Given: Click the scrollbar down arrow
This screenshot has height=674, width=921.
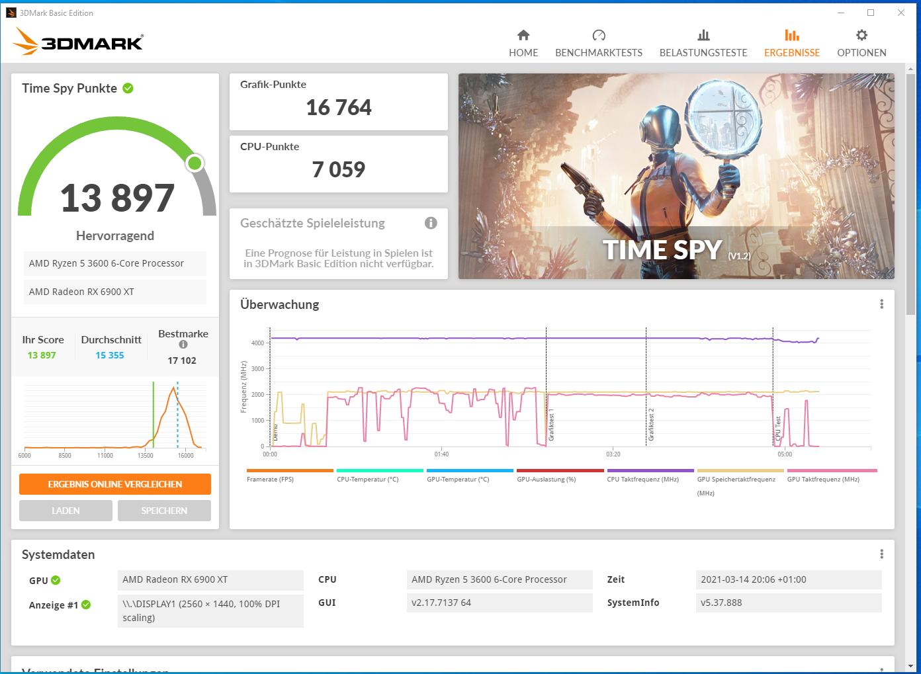Looking at the screenshot, I should (911, 665).
